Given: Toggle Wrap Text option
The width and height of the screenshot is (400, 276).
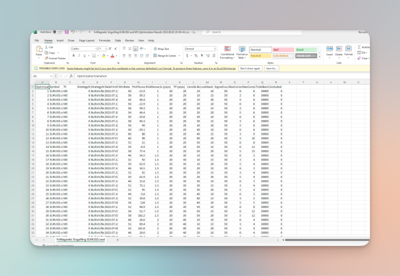Looking at the screenshot, I should tap(160, 49).
